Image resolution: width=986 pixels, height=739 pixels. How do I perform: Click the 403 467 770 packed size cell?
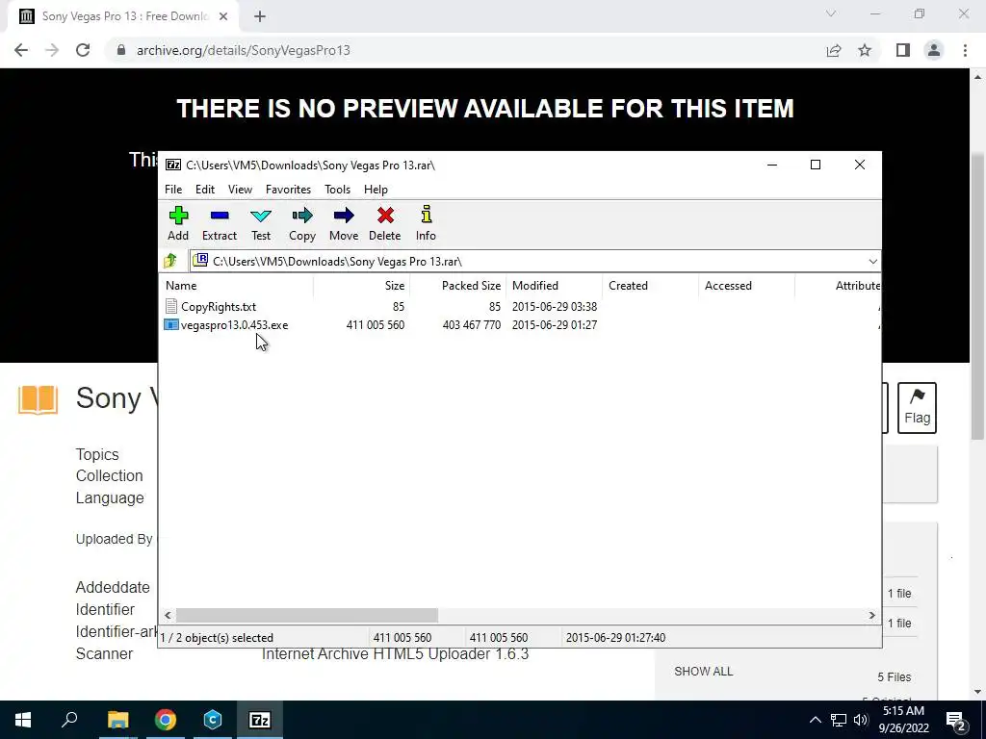472,325
